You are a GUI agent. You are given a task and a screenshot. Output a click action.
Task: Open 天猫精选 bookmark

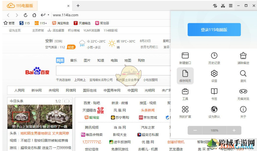pyautogui.click(x=82, y=23)
